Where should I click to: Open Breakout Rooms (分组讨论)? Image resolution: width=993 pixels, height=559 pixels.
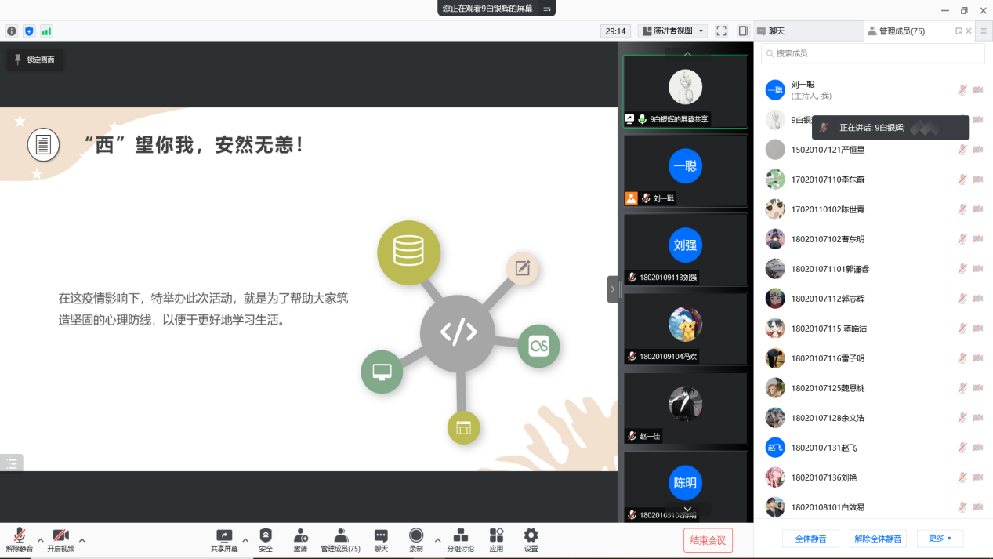tap(460, 539)
